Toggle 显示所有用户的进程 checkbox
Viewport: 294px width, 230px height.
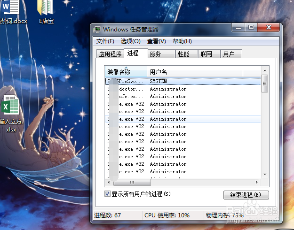pos(107,194)
